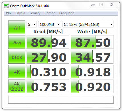The image size is (122, 111).
Task: Select the 512K write result 34.57
Action: (x=92, y=57)
